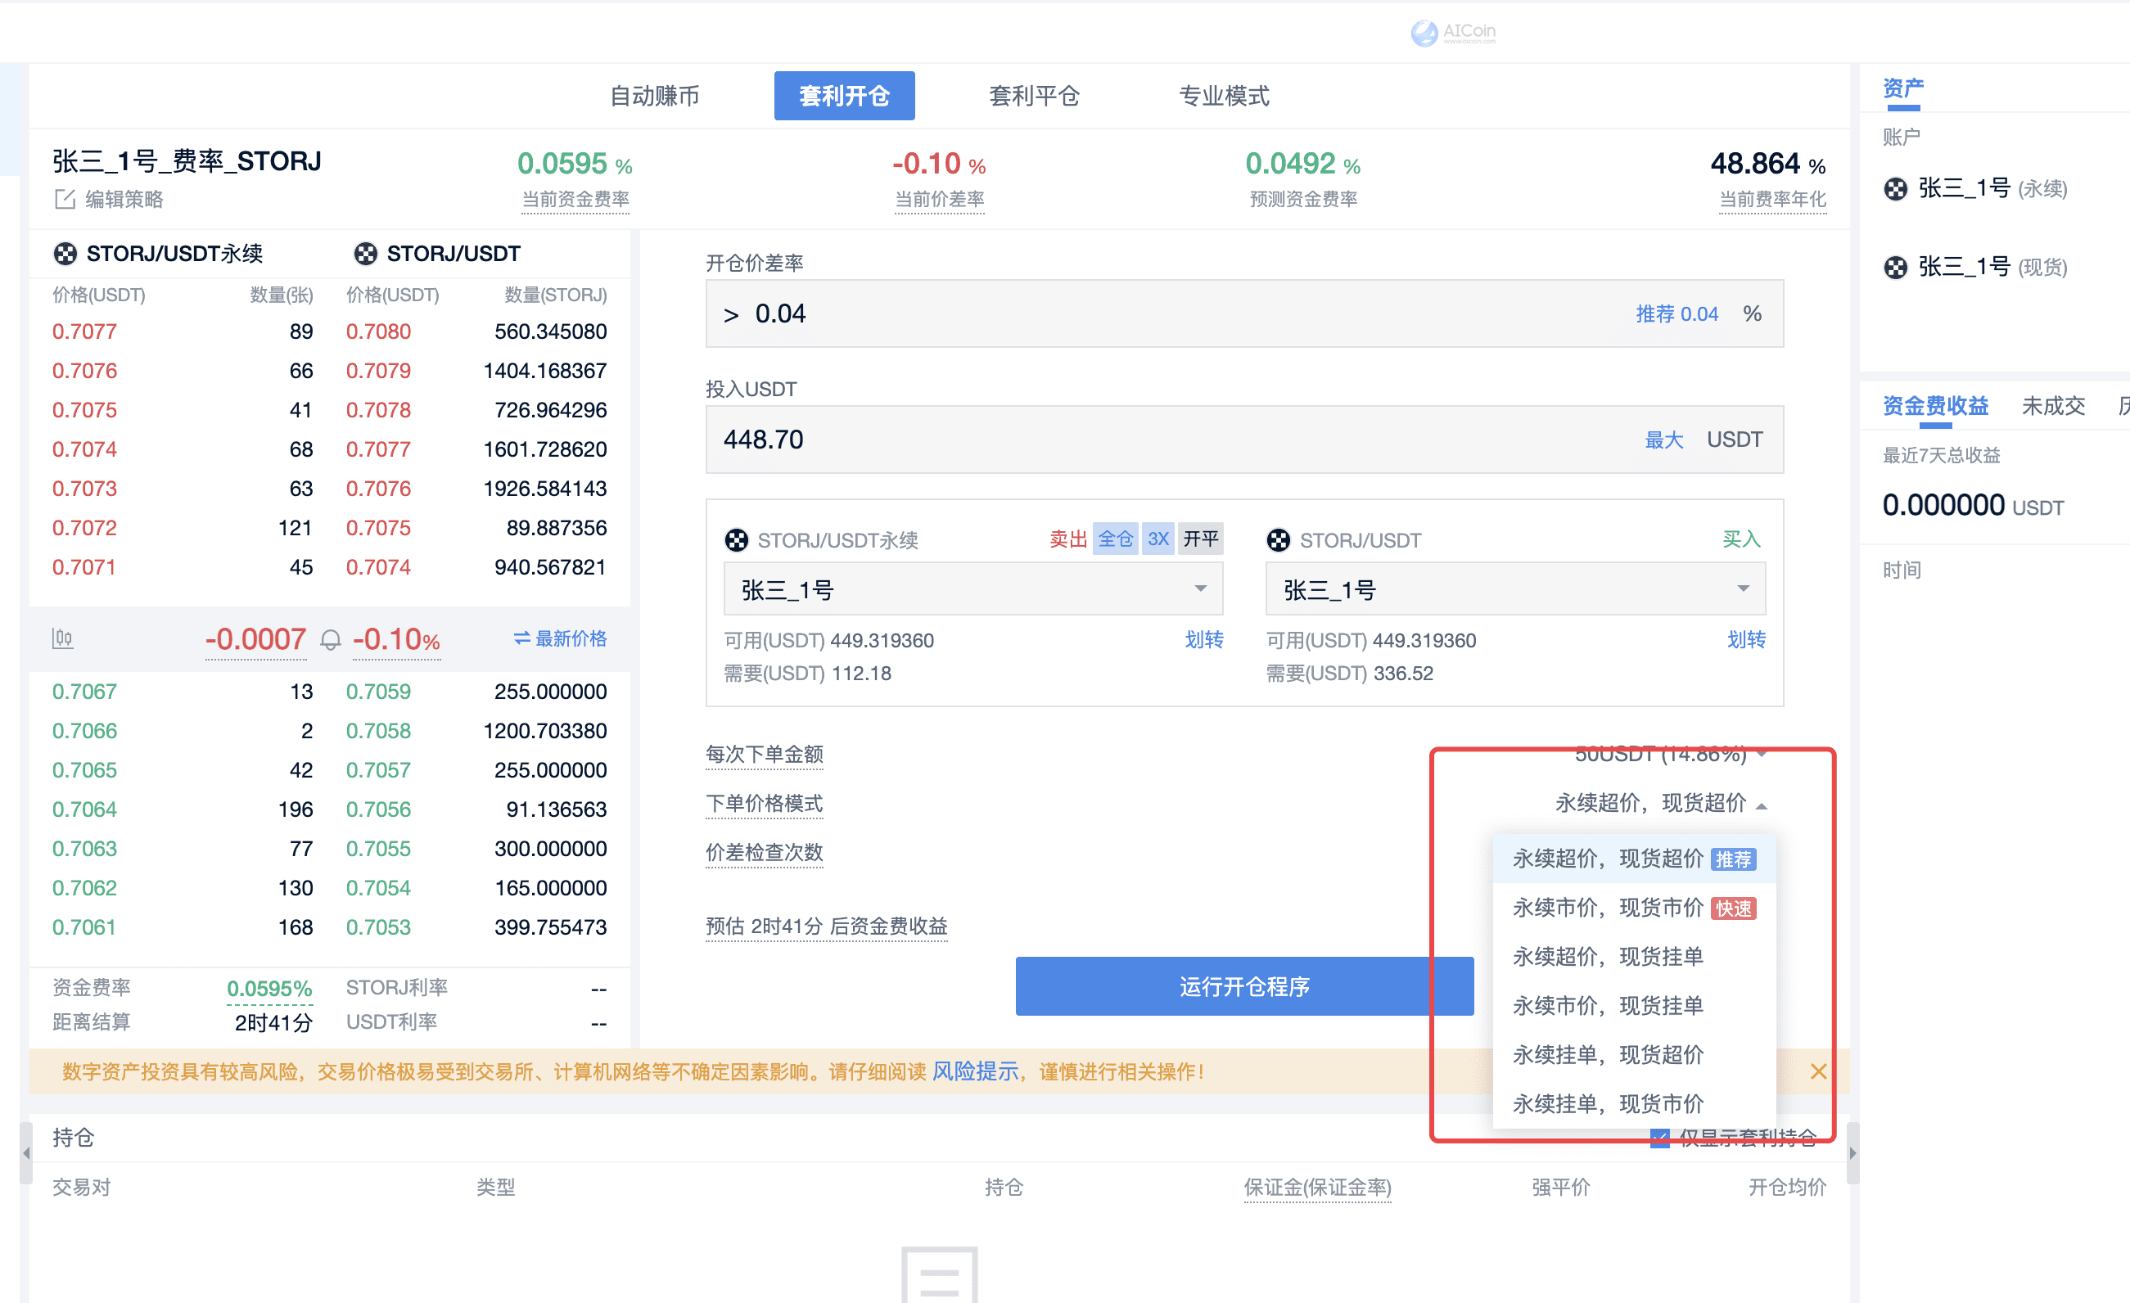Click the edit strategy pencil icon
Screen dimensions: 2130x1303
point(65,200)
